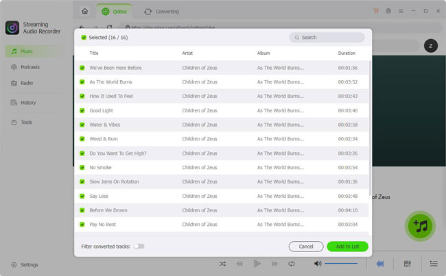This screenshot has height=276, width=446.
Task: Click the green add music floating button
Action: pyautogui.click(x=420, y=226)
